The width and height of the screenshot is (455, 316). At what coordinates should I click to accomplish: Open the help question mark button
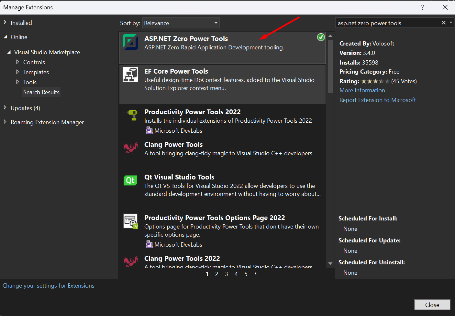422,7
